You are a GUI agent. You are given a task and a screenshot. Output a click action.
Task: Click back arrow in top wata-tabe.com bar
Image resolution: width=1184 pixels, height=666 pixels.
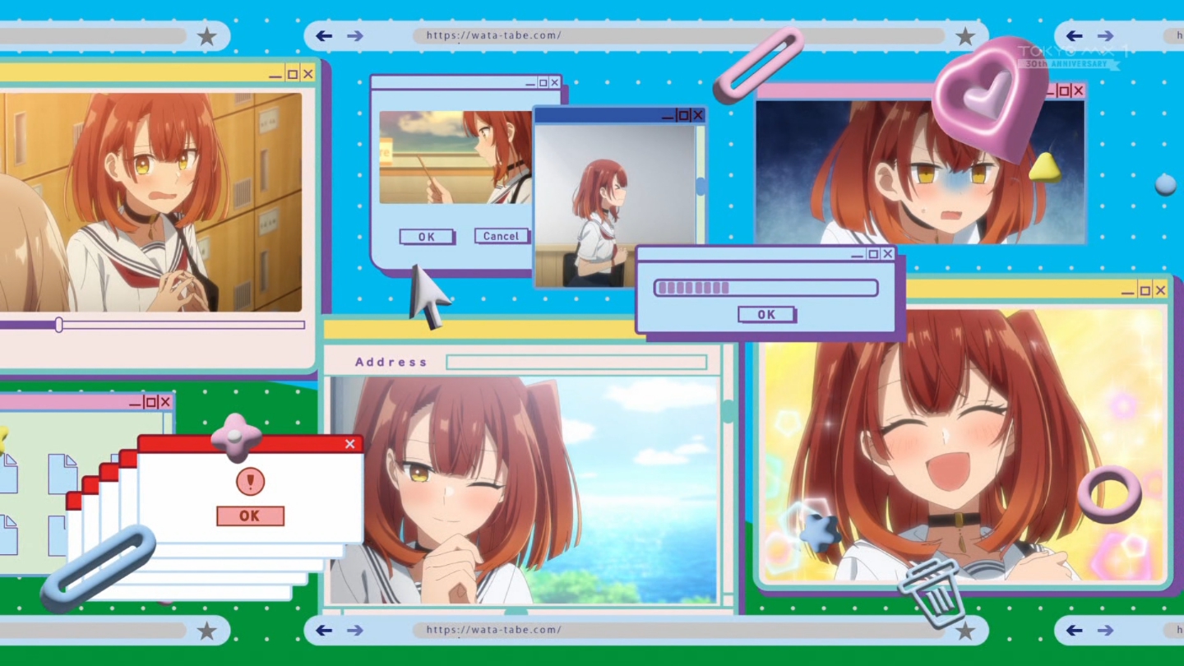coord(324,36)
